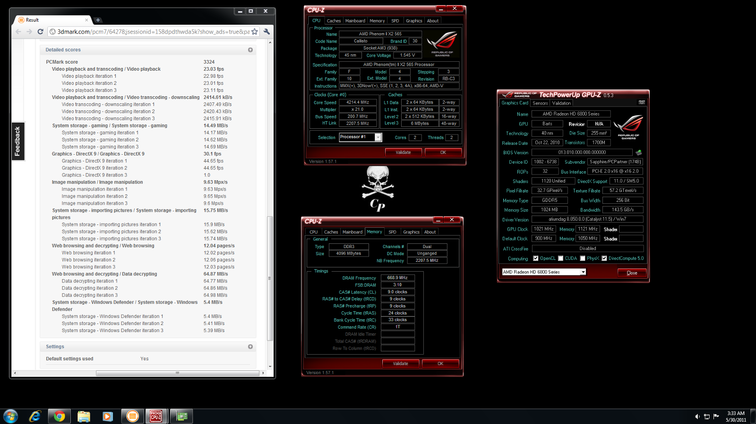This screenshot has height=424, width=756.
Task: Switch to Chrome in the taskbar
Action: (59, 416)
